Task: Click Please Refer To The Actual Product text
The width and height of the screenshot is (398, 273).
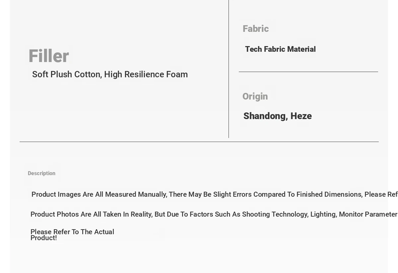Action: [x=72, y=235]
